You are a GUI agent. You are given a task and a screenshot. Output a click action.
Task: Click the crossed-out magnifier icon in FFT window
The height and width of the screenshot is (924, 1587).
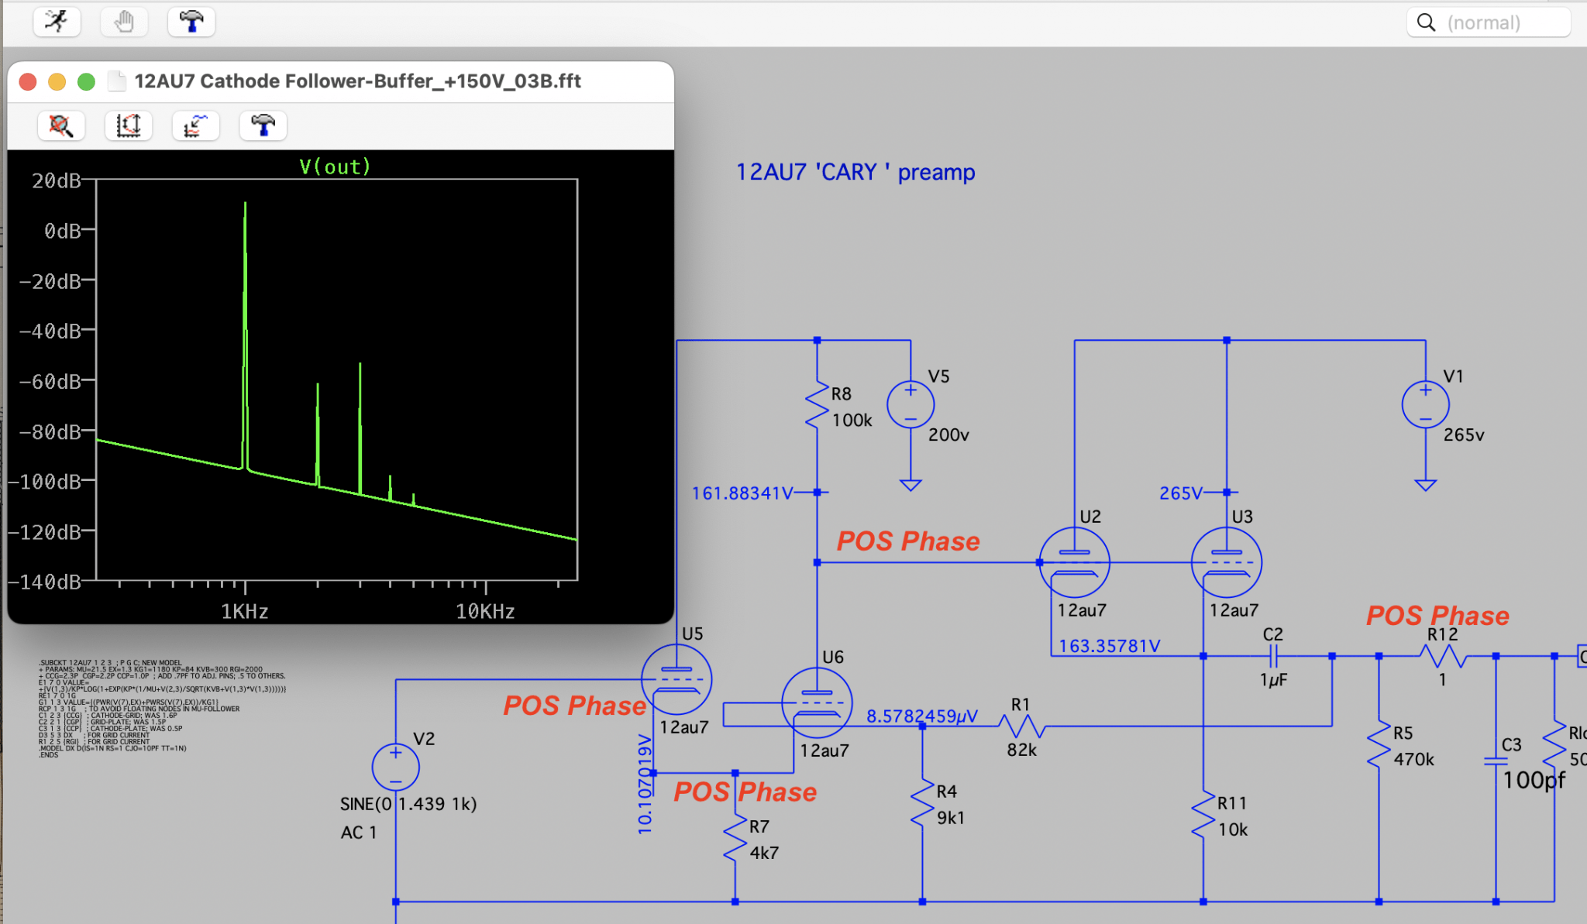[61, 125]
